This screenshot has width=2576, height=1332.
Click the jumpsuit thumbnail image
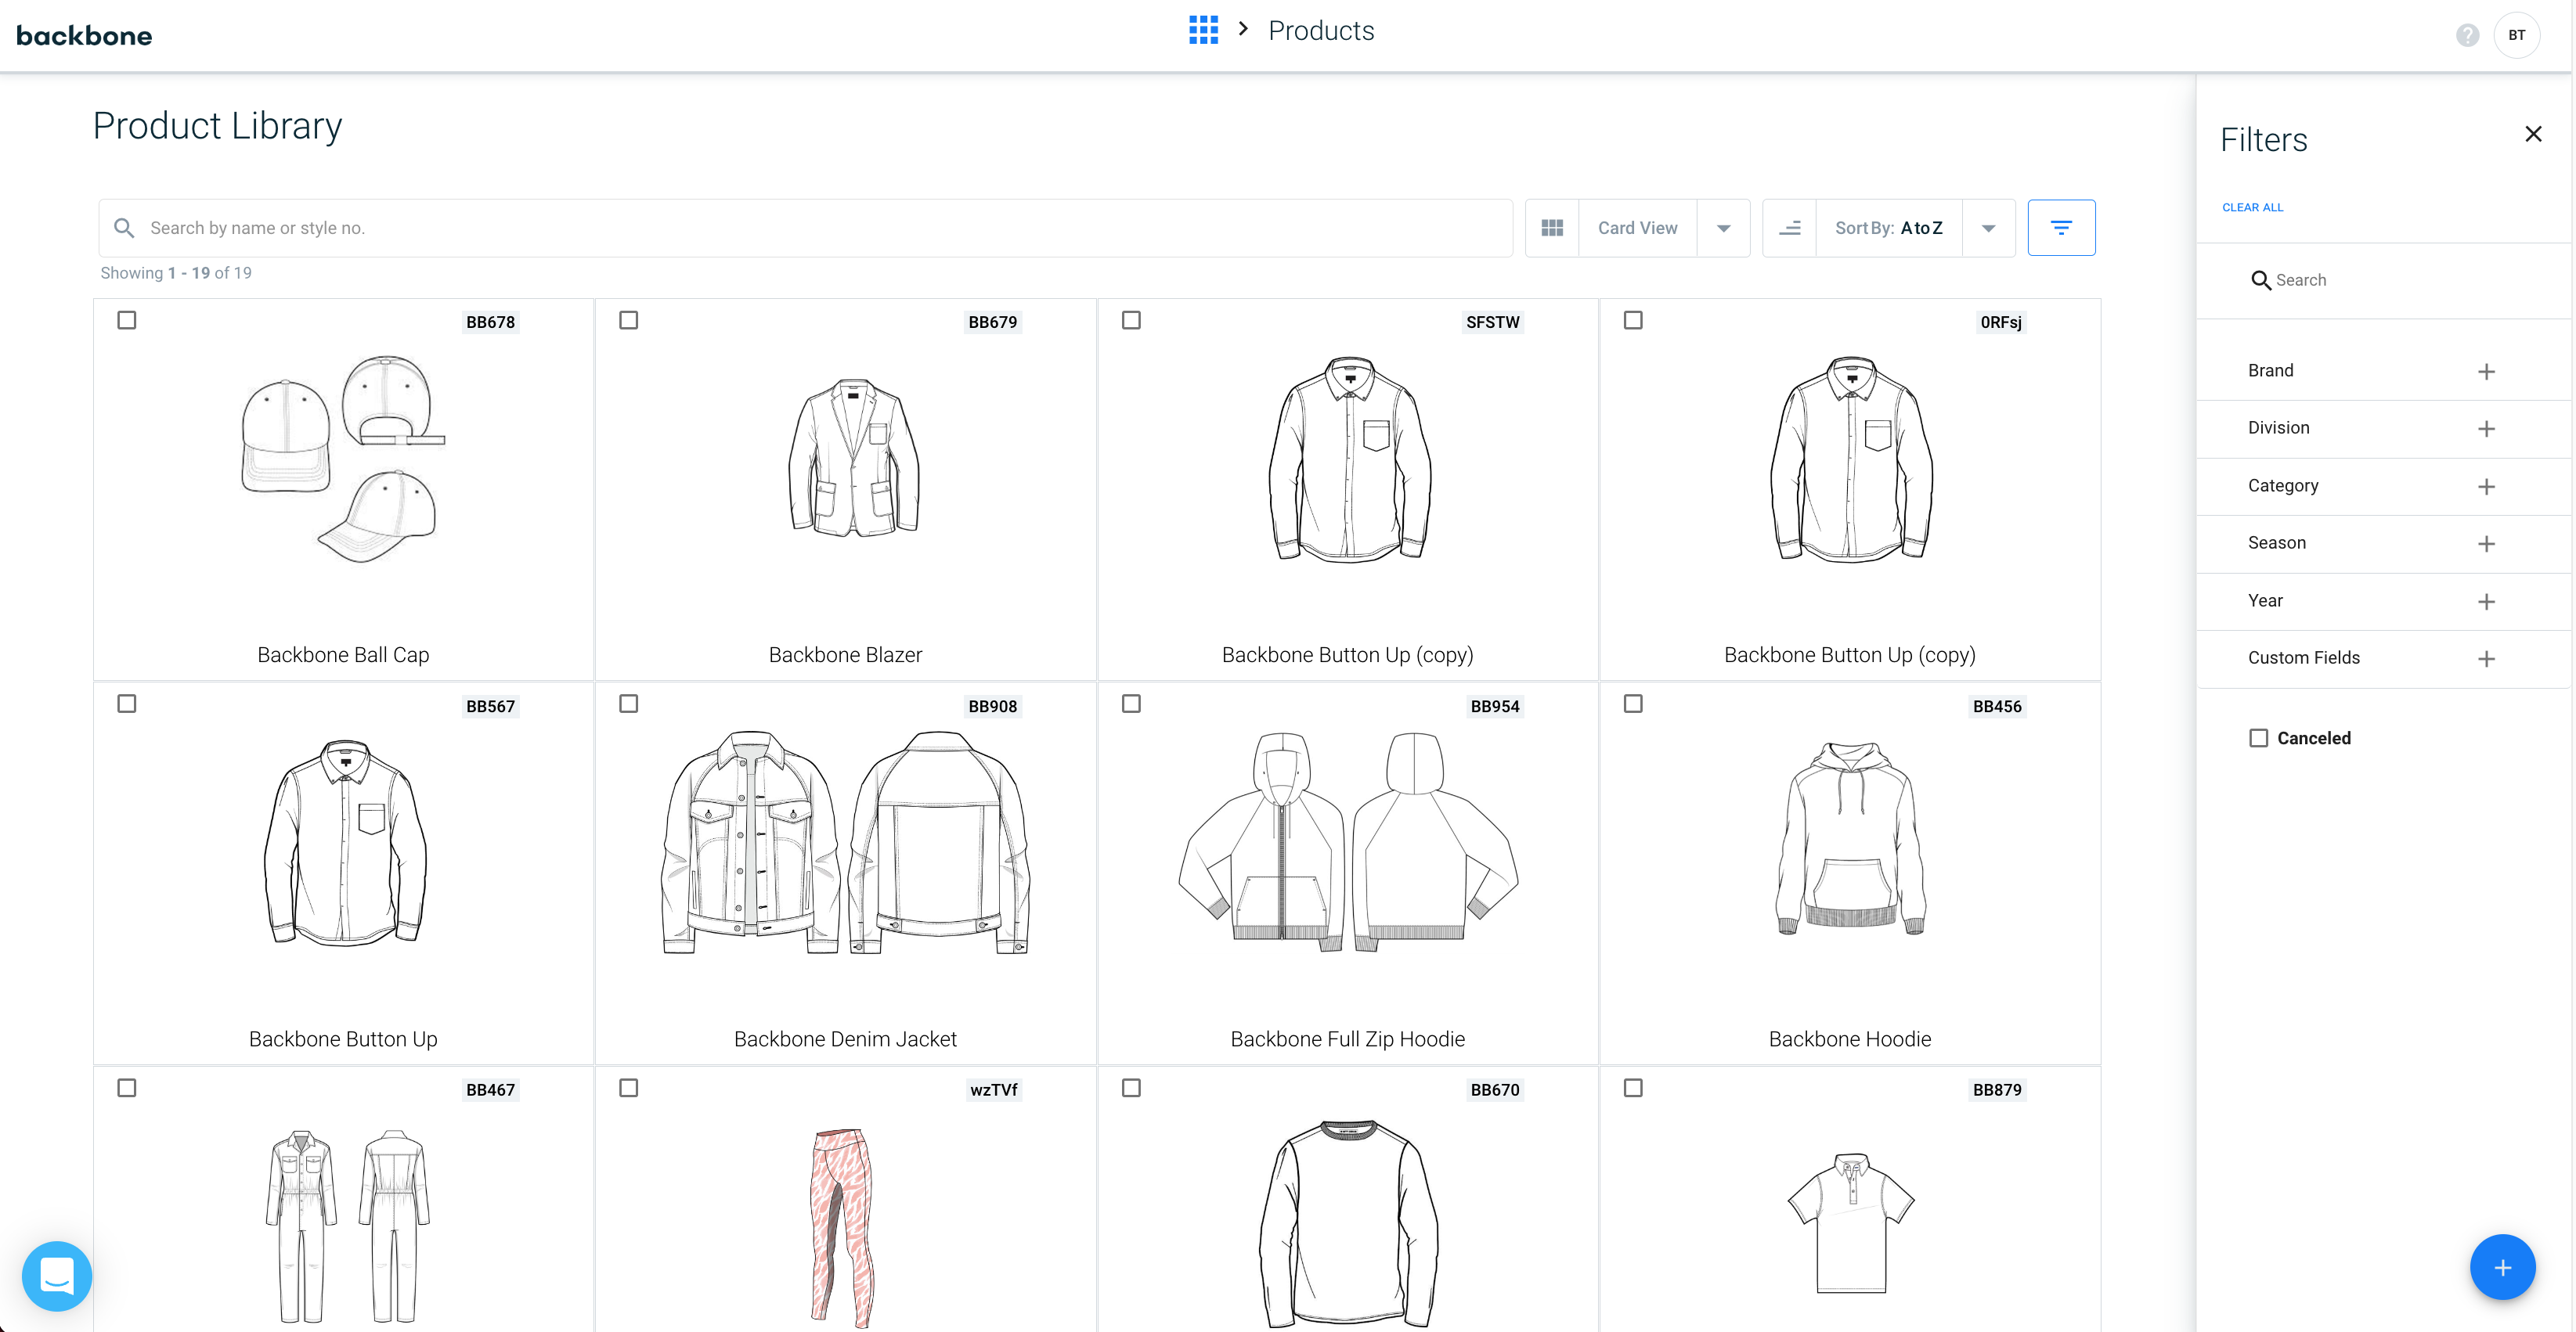[347, 1226]
